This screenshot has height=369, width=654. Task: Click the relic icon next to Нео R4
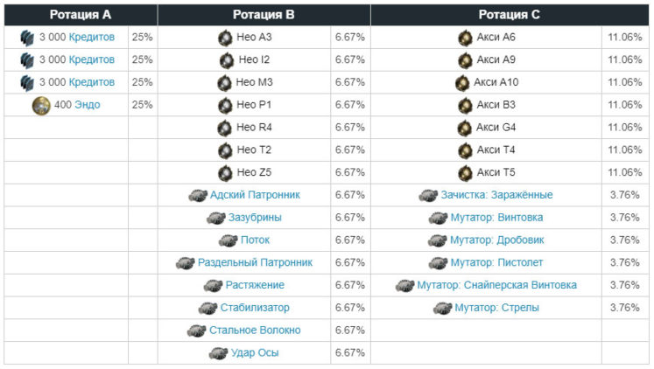pos(225,128)
